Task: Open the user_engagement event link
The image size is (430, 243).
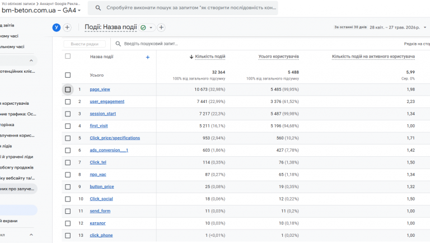Action: (107, 101)
